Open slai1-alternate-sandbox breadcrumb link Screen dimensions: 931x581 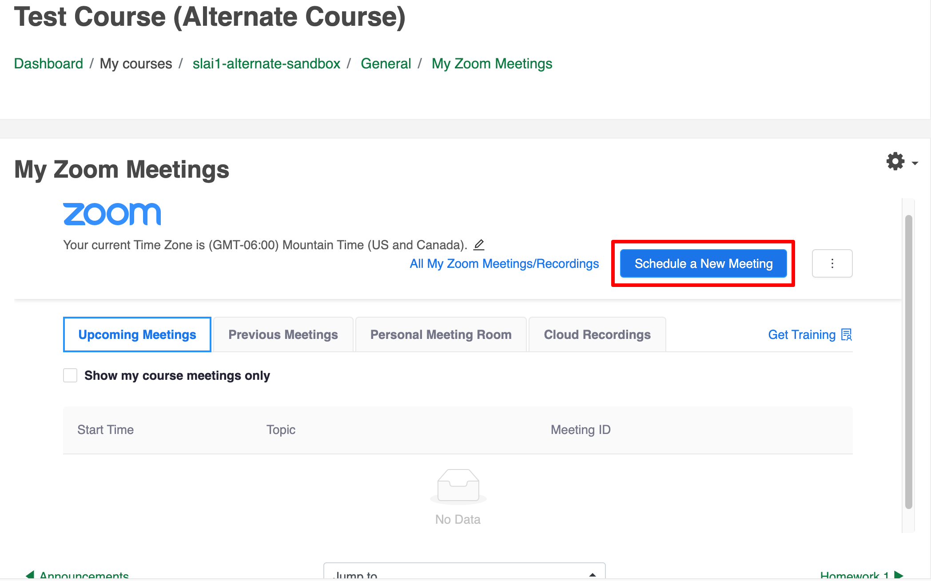tap(266, 64)
